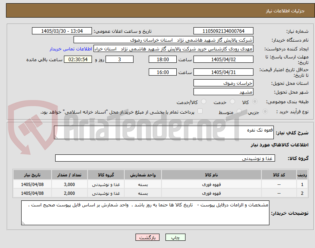Click the delivery city field مشهد
The width and height of the screenshot is (315, 248).
tap(223, 92)
